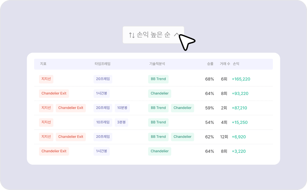Select 지지선 tag in the +15,250 row
Viewport: 307px width, 190px height.
click(46, 122)
